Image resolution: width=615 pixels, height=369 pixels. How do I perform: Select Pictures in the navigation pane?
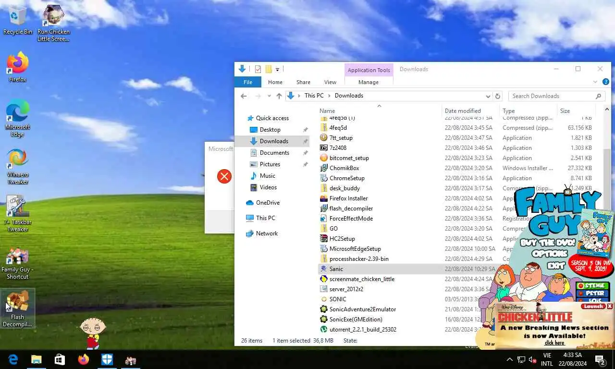tap(270, 164)
